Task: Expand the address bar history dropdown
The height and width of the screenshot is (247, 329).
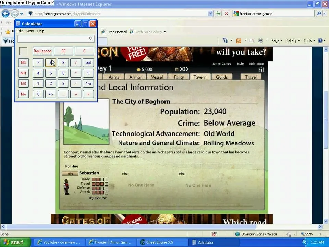Action: click(211, 14)
